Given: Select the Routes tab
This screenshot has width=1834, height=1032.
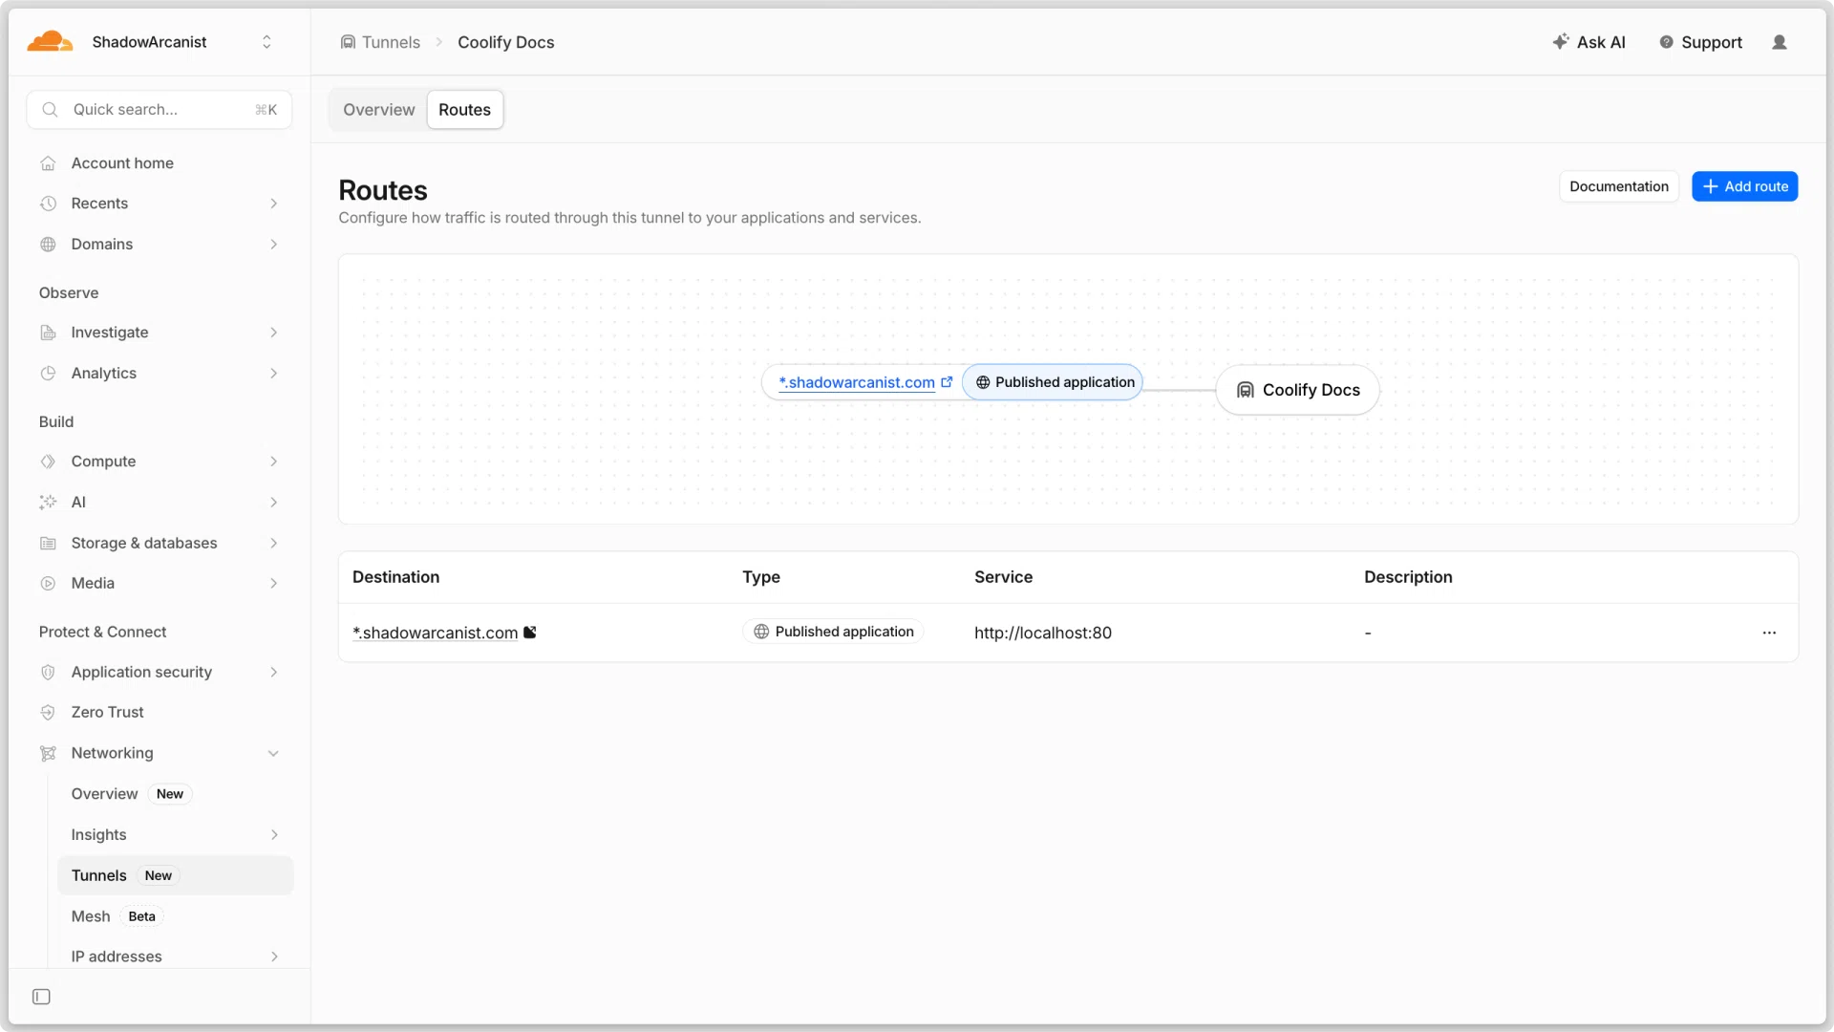Looking at the screenshot, I should pyautogui.click(x=464, y=110).
